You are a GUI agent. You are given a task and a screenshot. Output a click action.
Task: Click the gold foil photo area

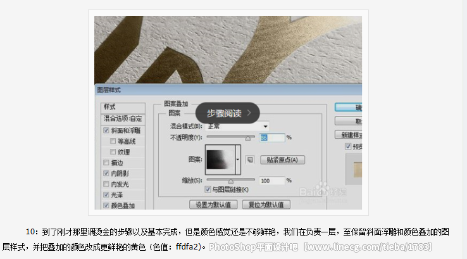coord(228,49)
